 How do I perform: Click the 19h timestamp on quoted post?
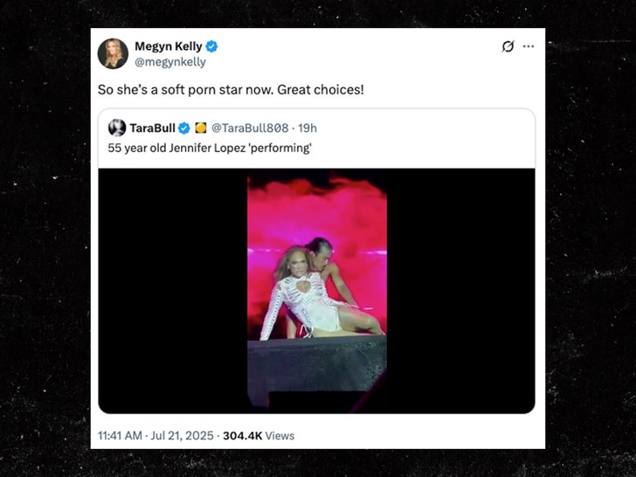(x=308, y=128)
